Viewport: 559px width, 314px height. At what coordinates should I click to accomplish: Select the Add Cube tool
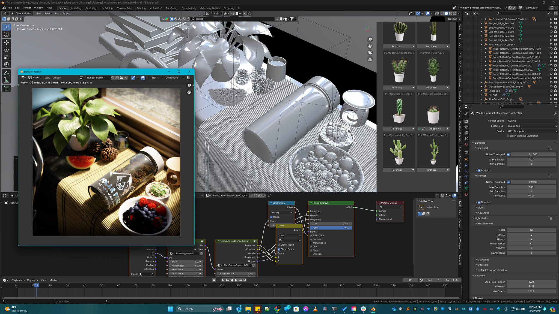7,88
